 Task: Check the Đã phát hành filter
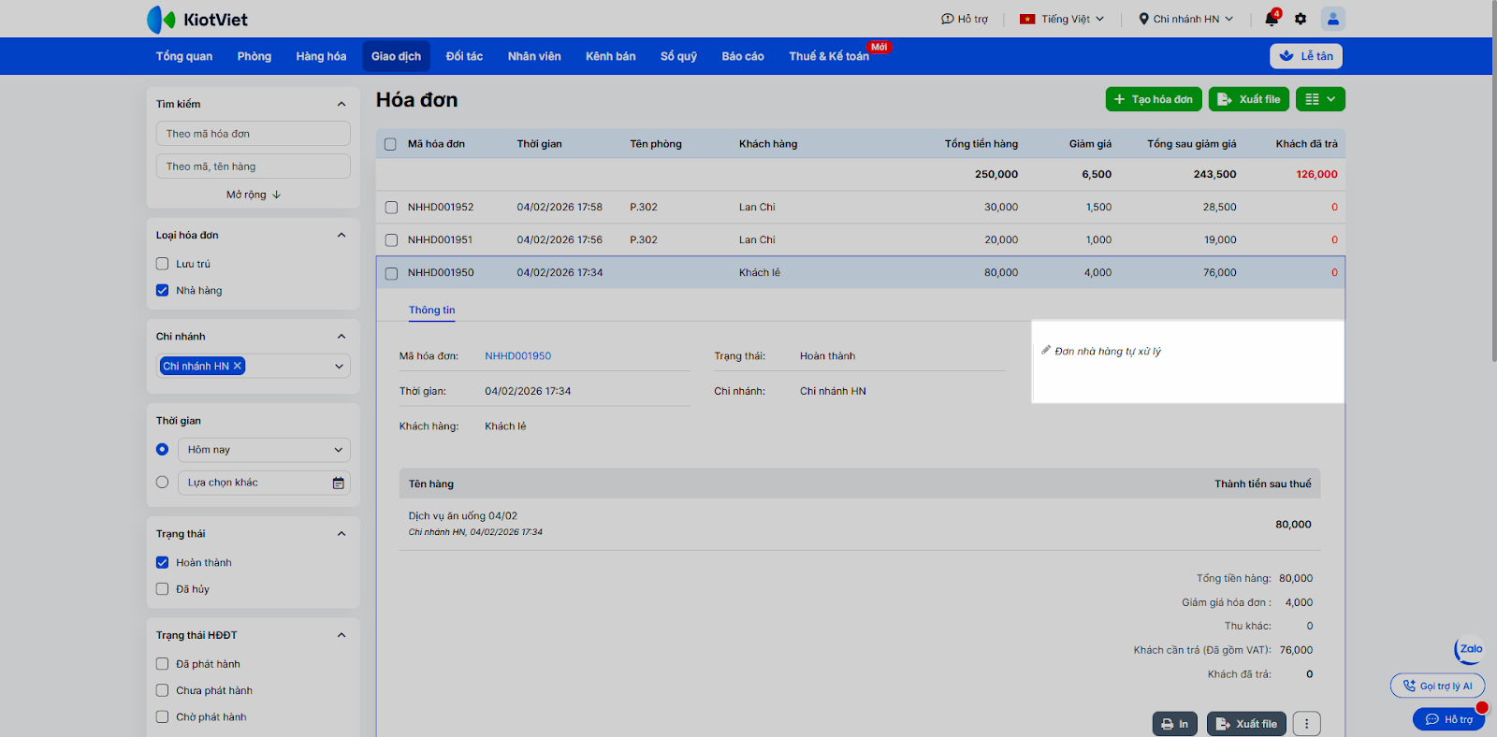163,664
